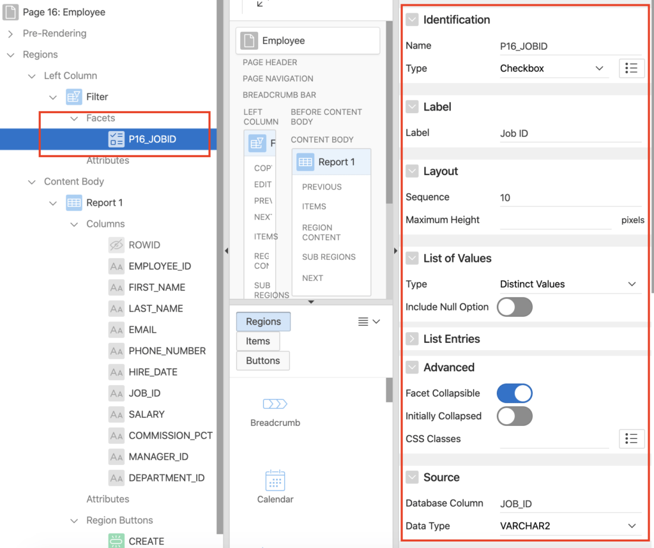Toggle Facet Collapsible switch off
654x548 pixels.
point(515,393)
